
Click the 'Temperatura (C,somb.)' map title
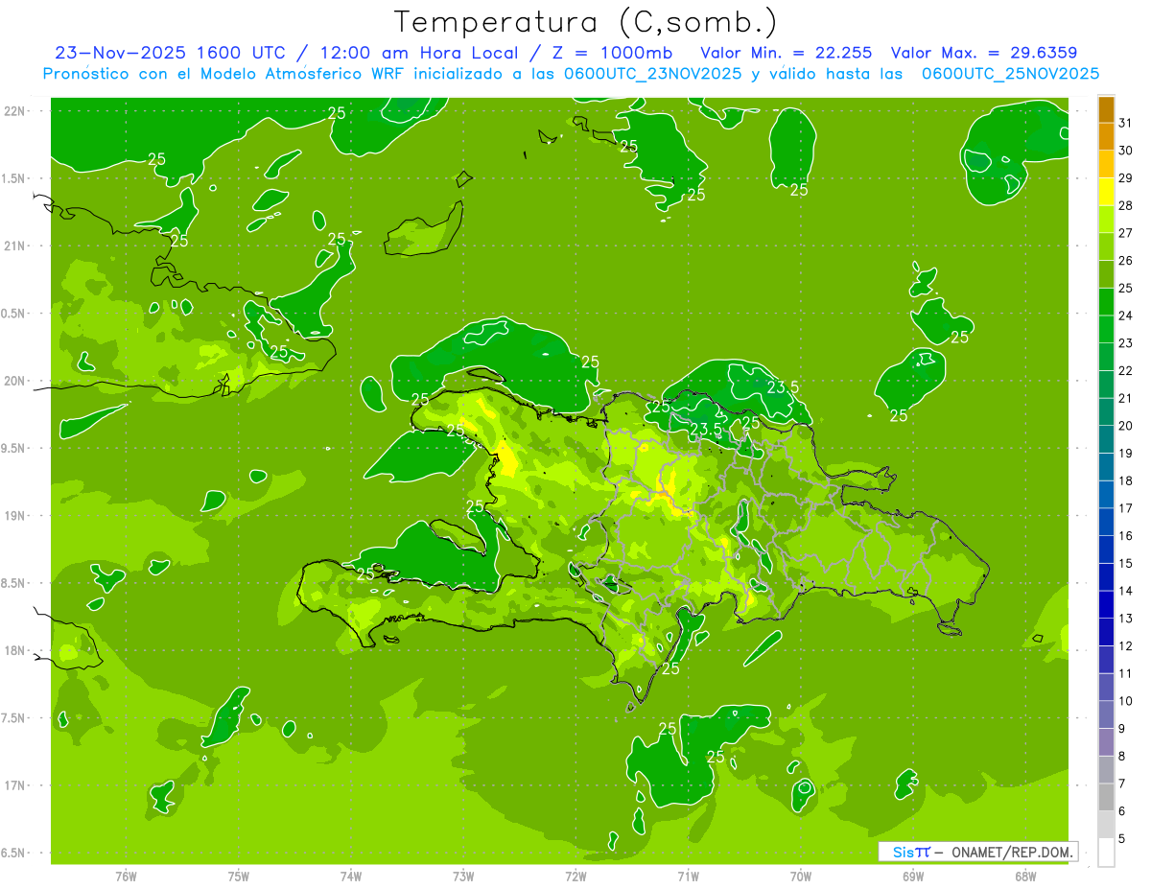[584, 22]
